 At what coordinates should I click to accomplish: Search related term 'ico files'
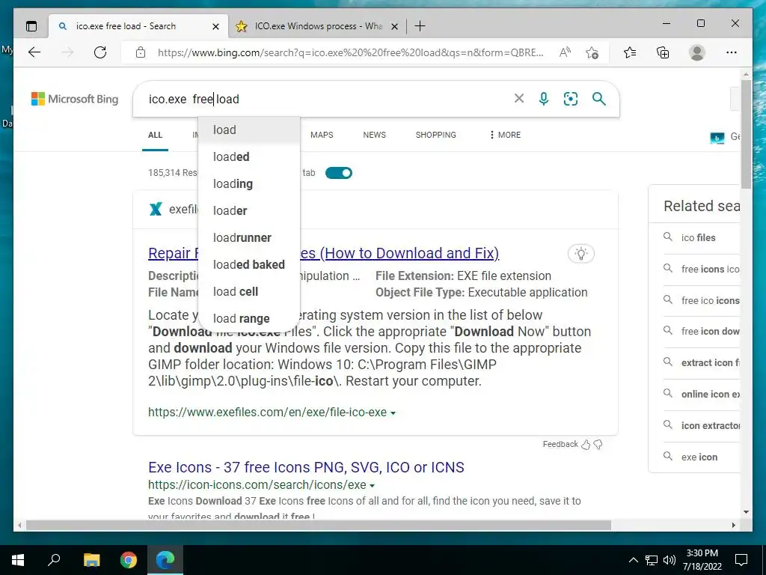(698, 237)
